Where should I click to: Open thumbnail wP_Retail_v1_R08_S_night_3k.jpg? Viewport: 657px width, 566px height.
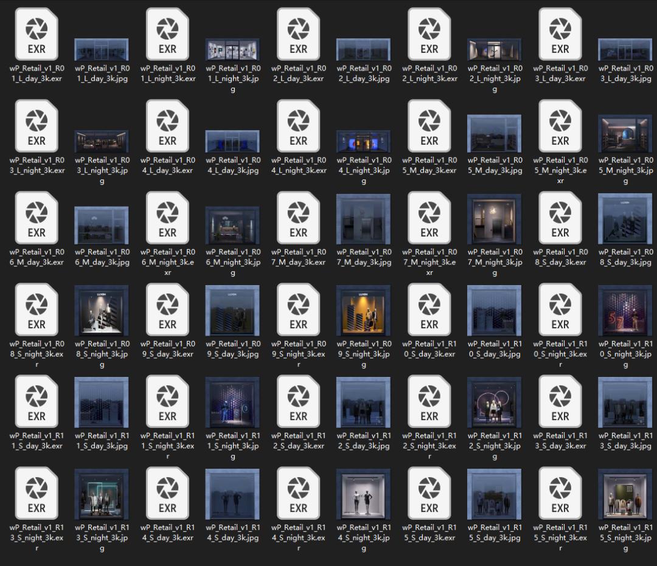tap(102, 311)
